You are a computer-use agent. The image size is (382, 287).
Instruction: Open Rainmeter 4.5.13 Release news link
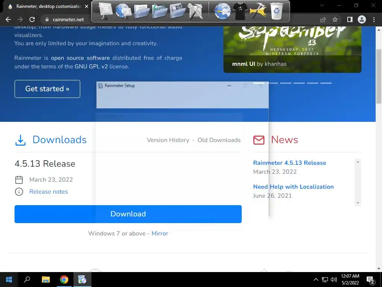[x=289, y=163]
